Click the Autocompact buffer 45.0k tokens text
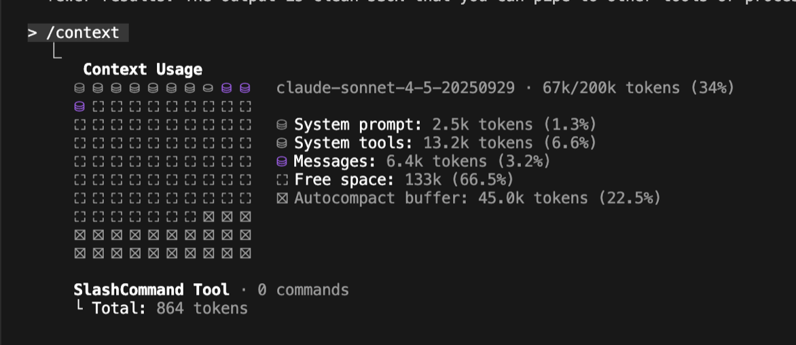Screen dimensions: 796x345 pyautogui.click(x=477, y=198)
